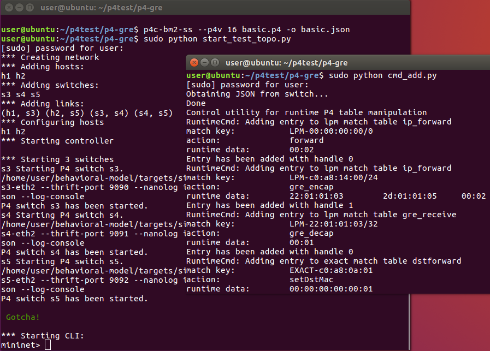Click the '*** Starting CLI:' line
Screen dimensions: 490x351
pos(43,336)
